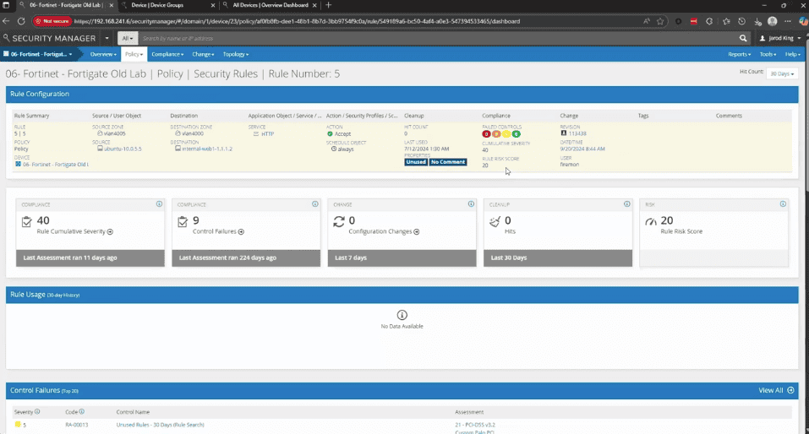Open revision 113438 link
Viewport: 809px width, 434px height.
pos(577,133)
